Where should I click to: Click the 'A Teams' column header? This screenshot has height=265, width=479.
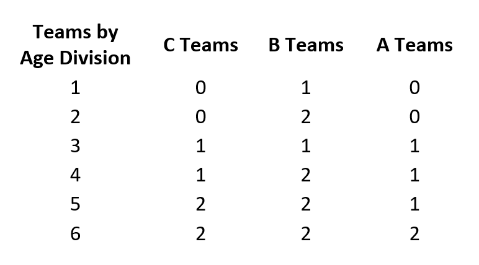click(x=414, y=45)
